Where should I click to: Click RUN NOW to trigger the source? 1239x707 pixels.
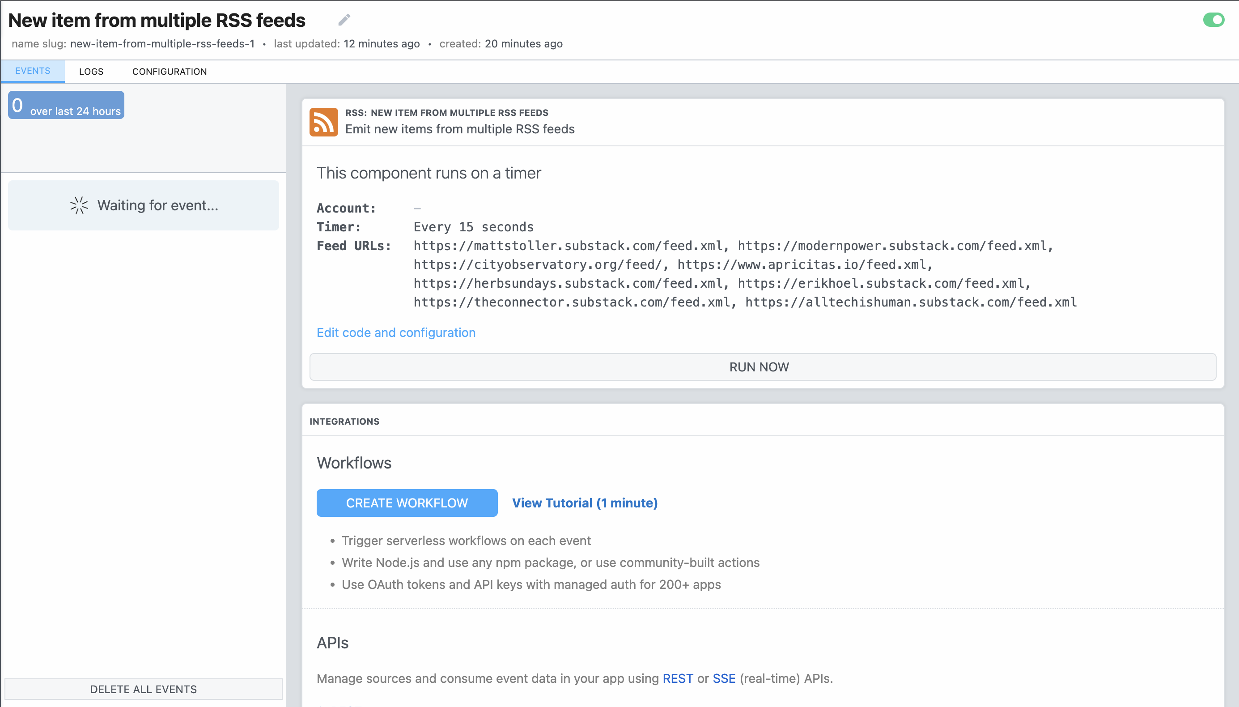click(x=759, y=366)
